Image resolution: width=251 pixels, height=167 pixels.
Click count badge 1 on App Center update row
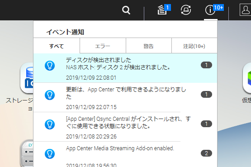click(206, 95)
